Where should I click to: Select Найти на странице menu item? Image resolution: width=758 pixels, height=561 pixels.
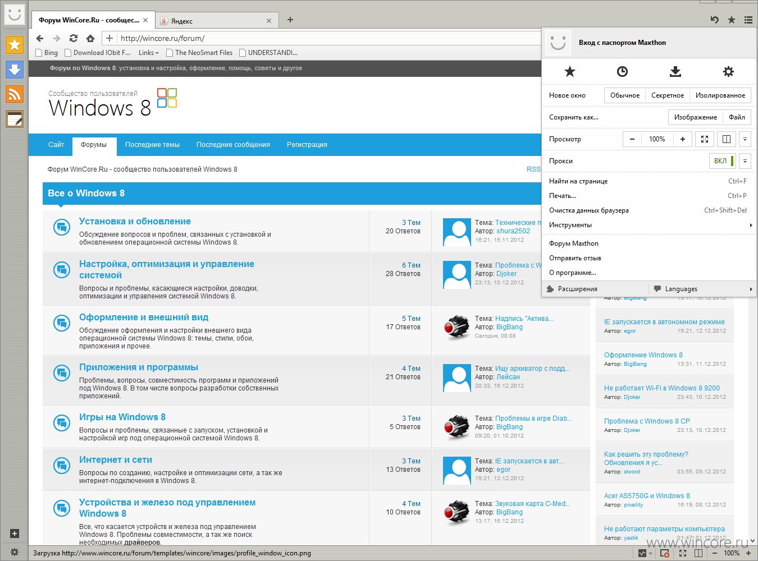click(x=649, y=181)
